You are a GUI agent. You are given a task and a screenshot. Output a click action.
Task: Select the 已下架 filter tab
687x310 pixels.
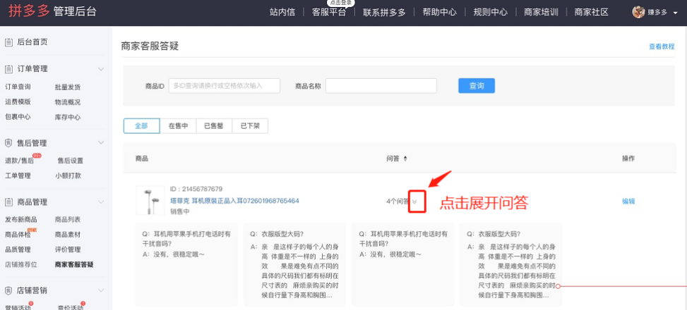click(x=250, y=126)
